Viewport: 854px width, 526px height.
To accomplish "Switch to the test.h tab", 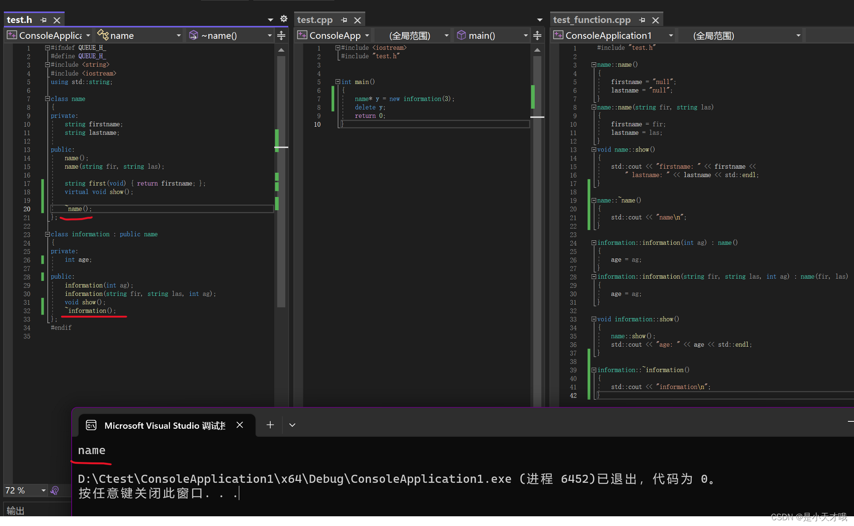I will pyautogui.click(x=19, y=20).
